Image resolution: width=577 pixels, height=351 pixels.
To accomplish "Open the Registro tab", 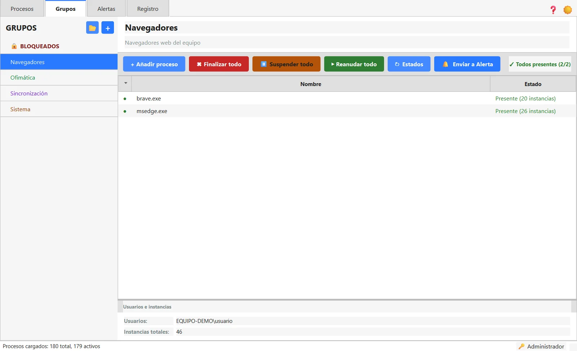I will click(x=148, y=9).
